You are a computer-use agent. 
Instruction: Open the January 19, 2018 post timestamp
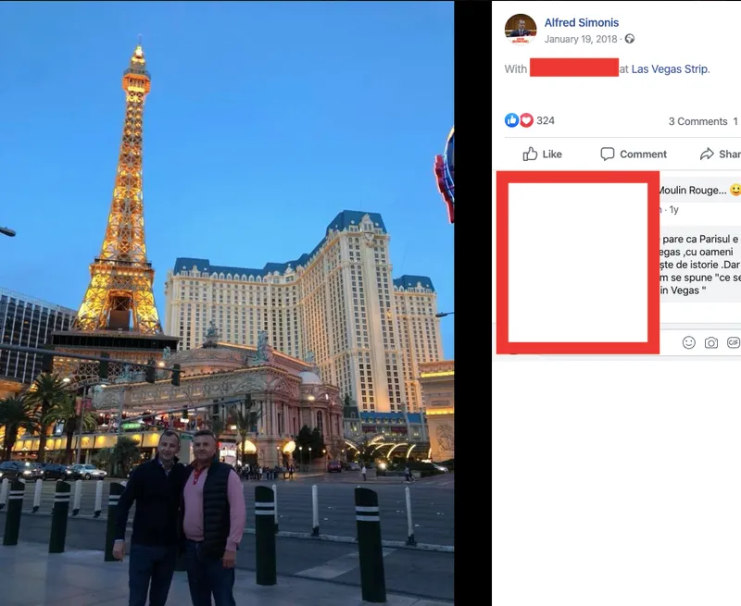tap(581, 39)
